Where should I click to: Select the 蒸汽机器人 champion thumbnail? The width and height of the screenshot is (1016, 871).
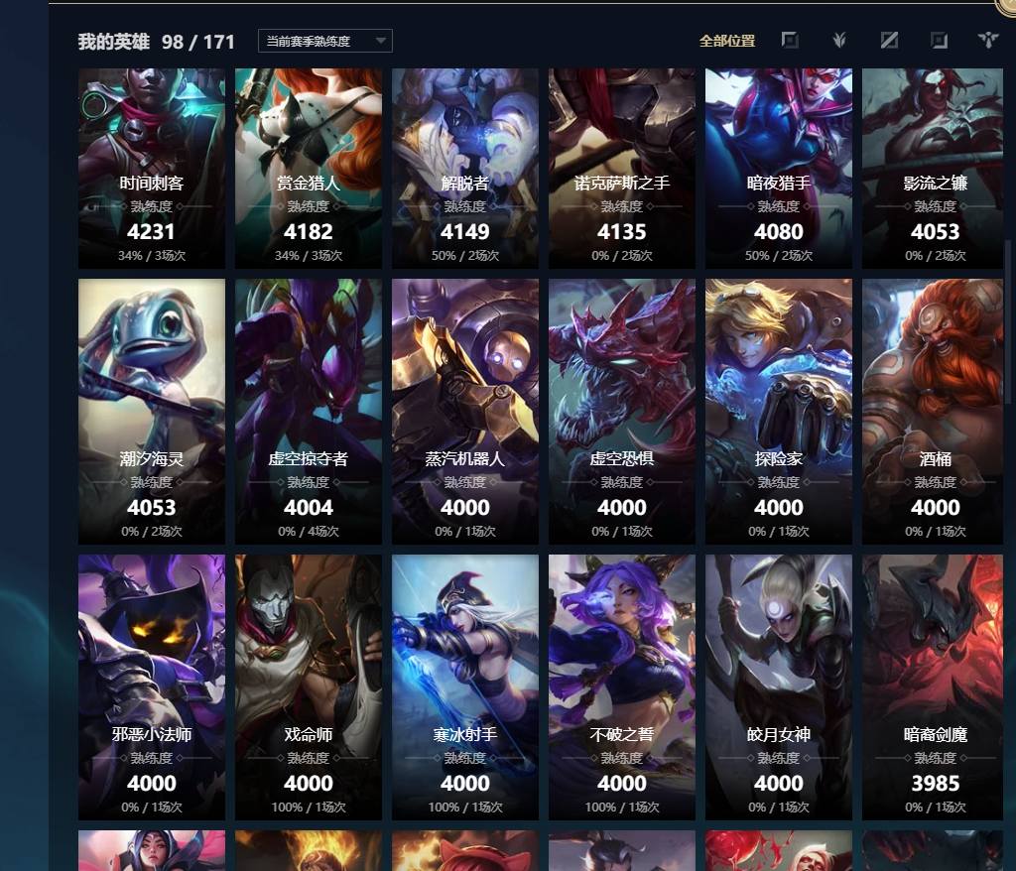(465, 412)
